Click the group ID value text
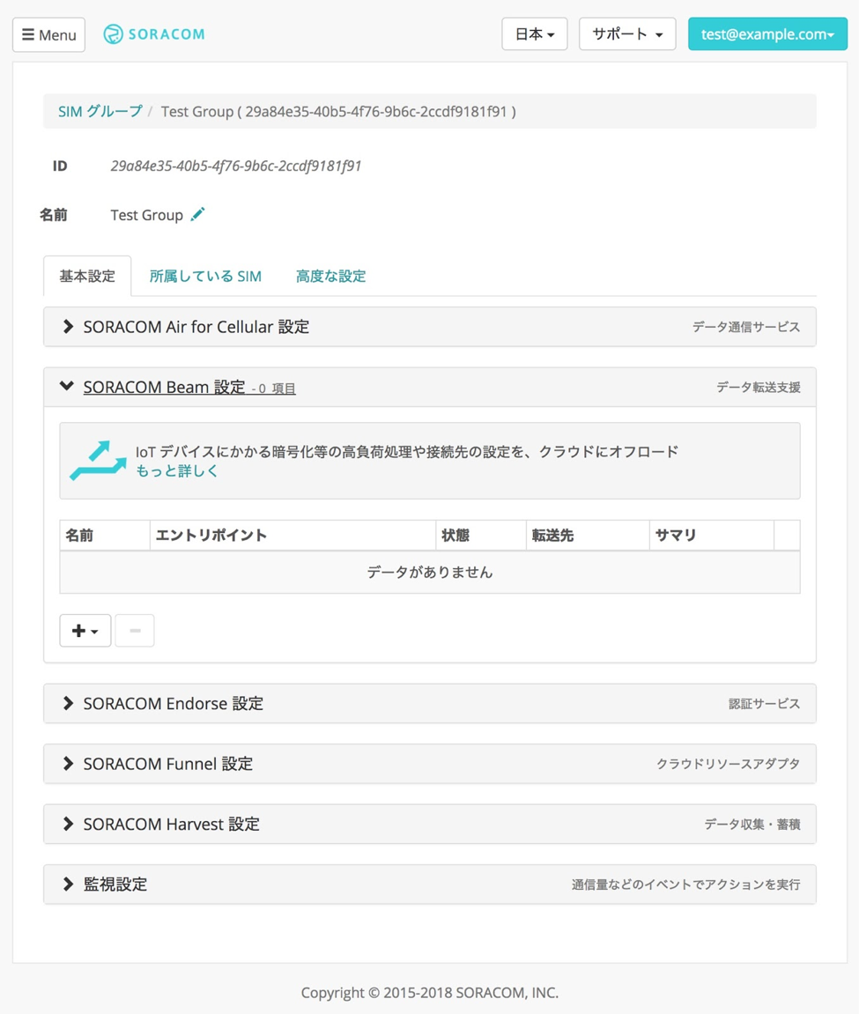This screenshot has height=1014, width=859. (x=236, y=167)
